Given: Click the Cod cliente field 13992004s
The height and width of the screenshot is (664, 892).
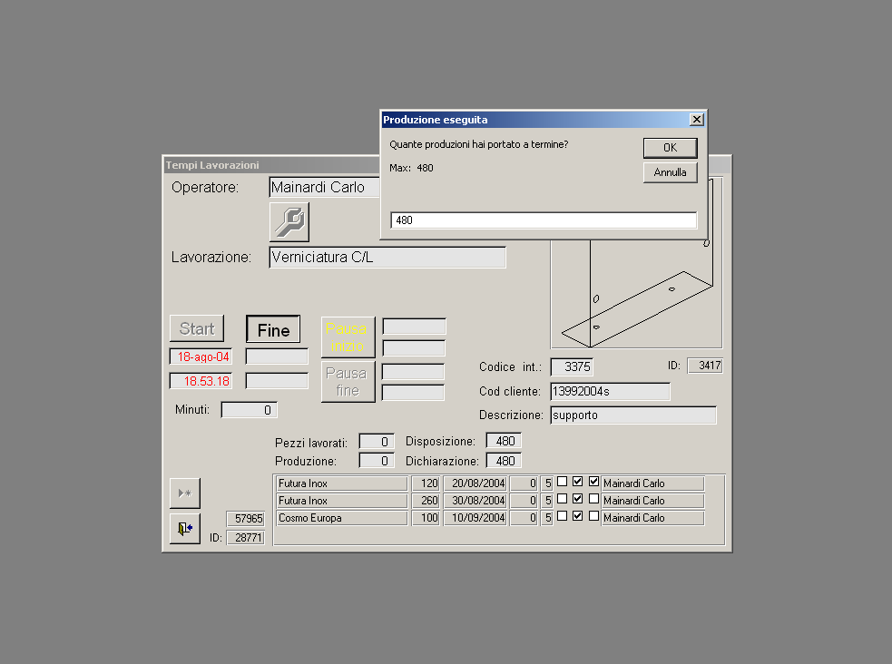Looking at the screenshot, I should click(610, 391).
